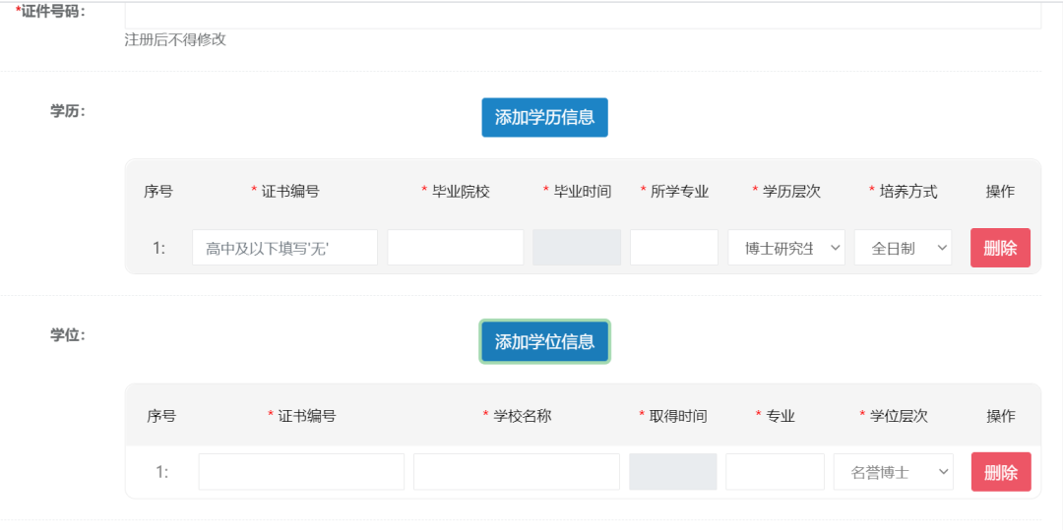Select the degree 专业 input field

tap(775, 472)
